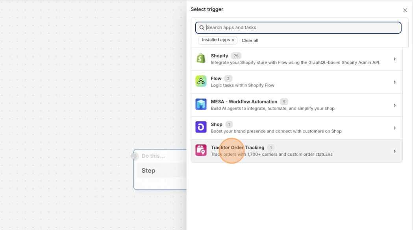Expand Tracktor Order Tracking chevron
The height and width of the screenshot is (230, 413).
pyautogui.click(x=394, y=151)
